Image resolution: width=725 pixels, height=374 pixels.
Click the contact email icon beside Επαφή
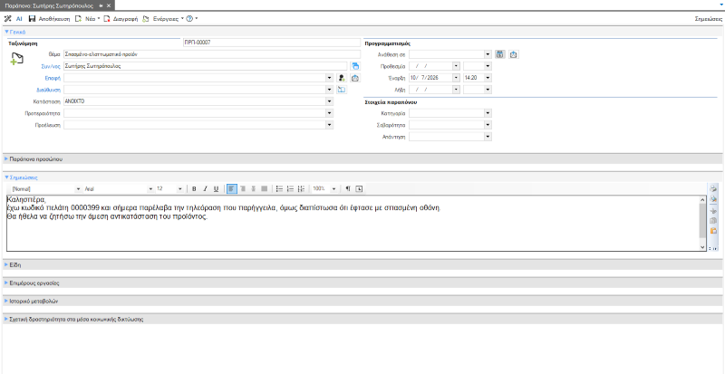pos(355,78)
